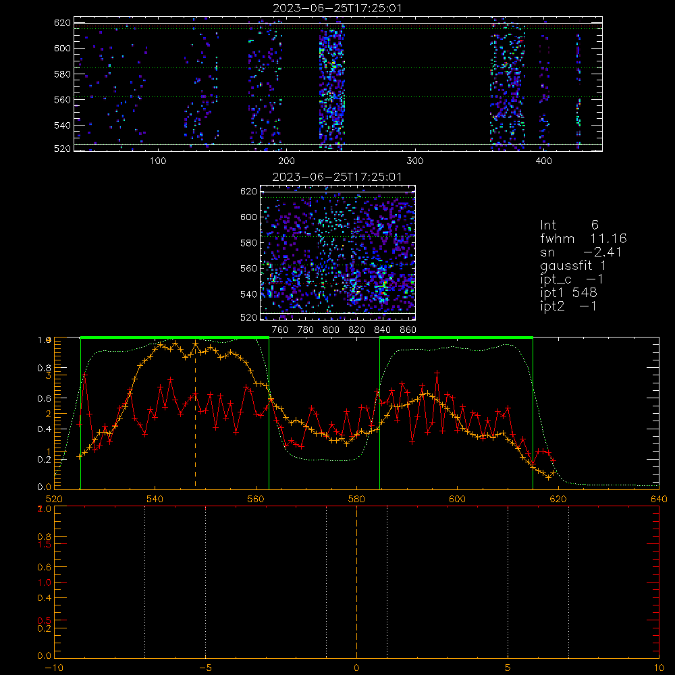This screenshot has height=675, width=675.
Task: Click the left thick green bar atop profile plot
Action: coord(175,337)
